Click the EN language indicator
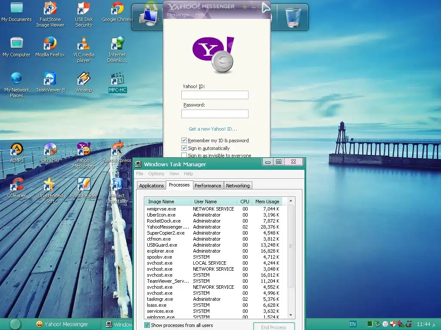 pyautogui.click(x=352, y=324)
